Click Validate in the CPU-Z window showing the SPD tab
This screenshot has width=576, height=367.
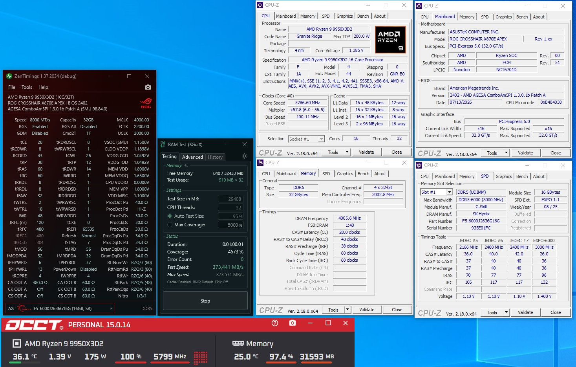click(x=525, y=312)
